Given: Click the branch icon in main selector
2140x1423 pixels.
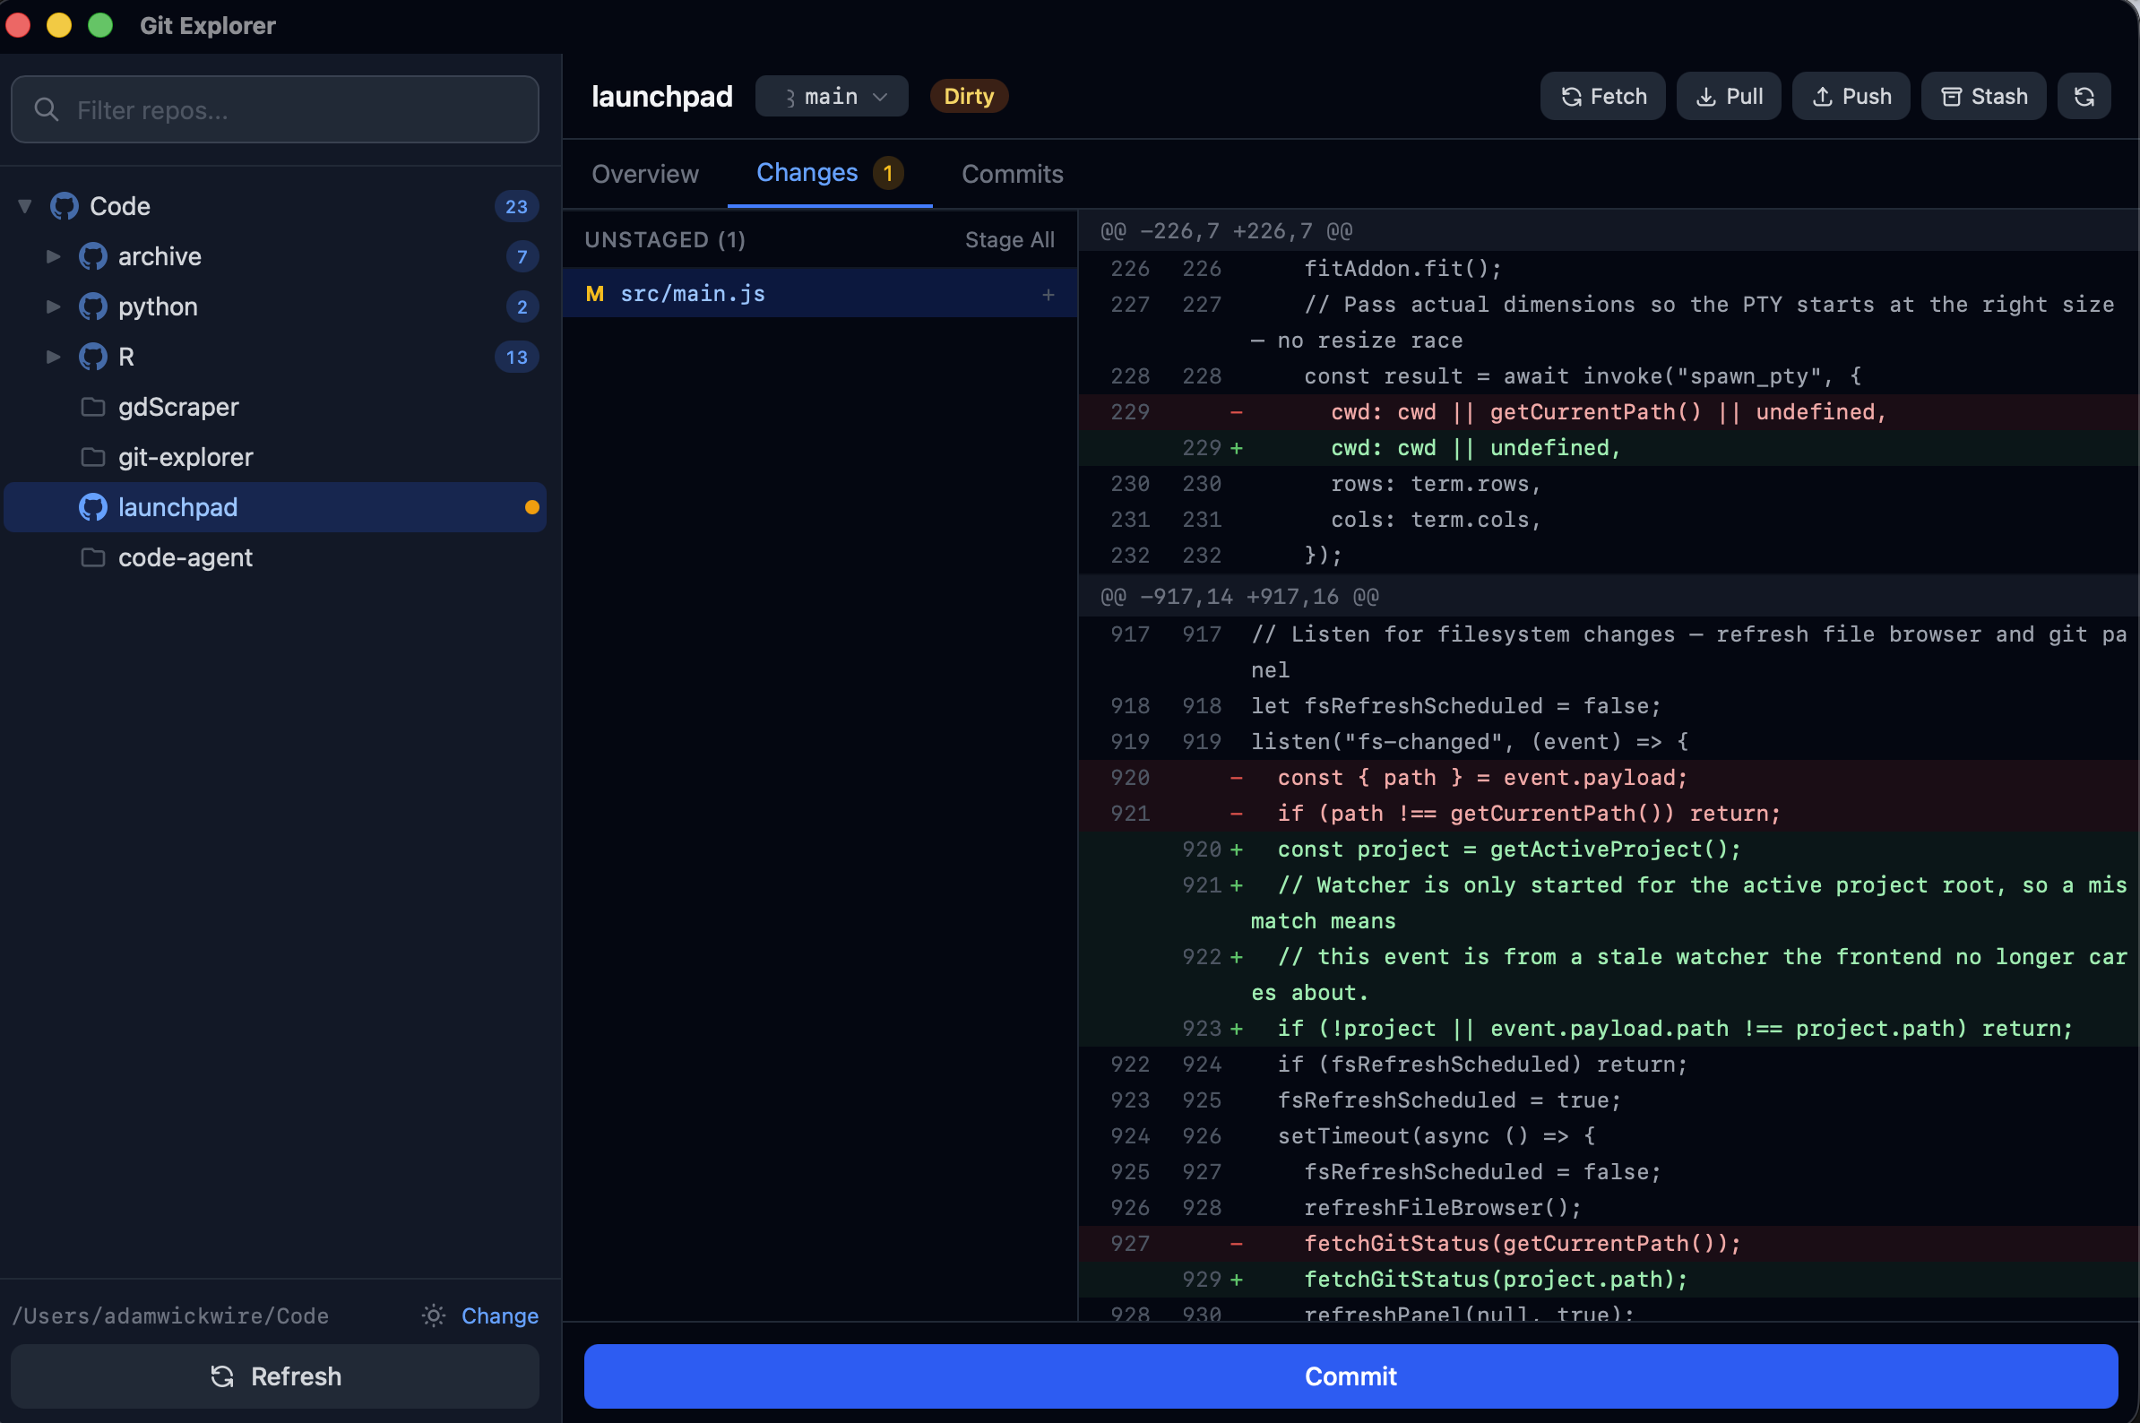Looking at the screenshot, I should pyautogui.click(x=790, y=97).
